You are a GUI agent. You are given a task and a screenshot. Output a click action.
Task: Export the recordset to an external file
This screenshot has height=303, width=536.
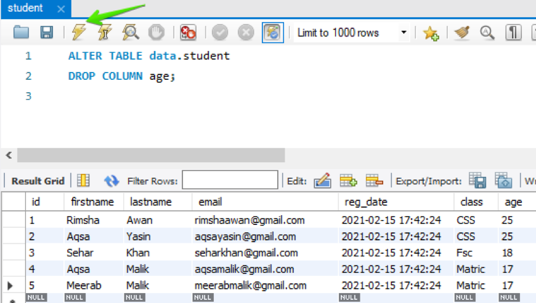(477, 181)
